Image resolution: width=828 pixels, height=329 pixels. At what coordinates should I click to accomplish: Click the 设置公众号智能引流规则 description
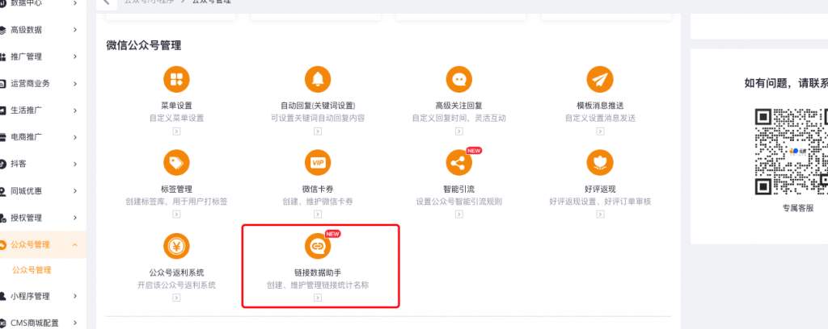(459, 202)
